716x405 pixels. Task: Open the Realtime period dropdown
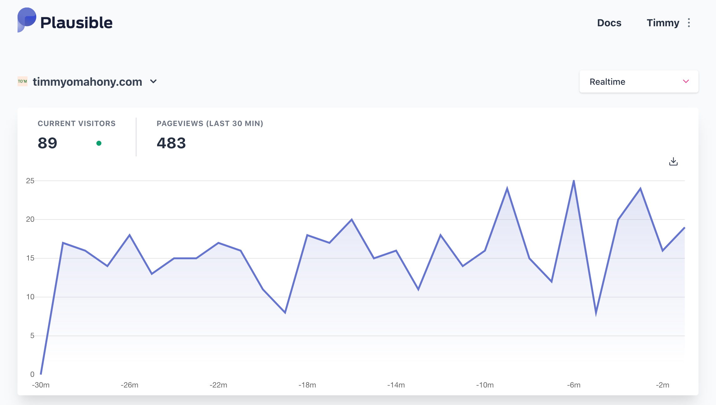click(639, 82)
